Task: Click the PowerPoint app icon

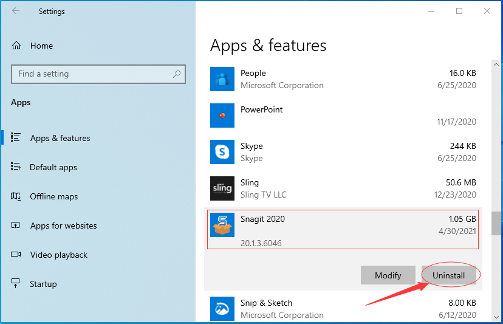Action: coord(222,115)
